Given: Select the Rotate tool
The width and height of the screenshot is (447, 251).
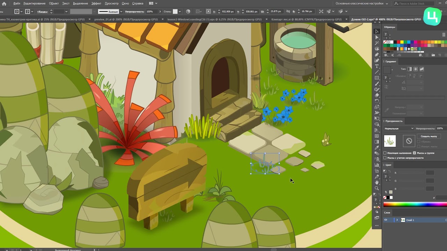Looking at the screenshot, I should coord(377,101).
